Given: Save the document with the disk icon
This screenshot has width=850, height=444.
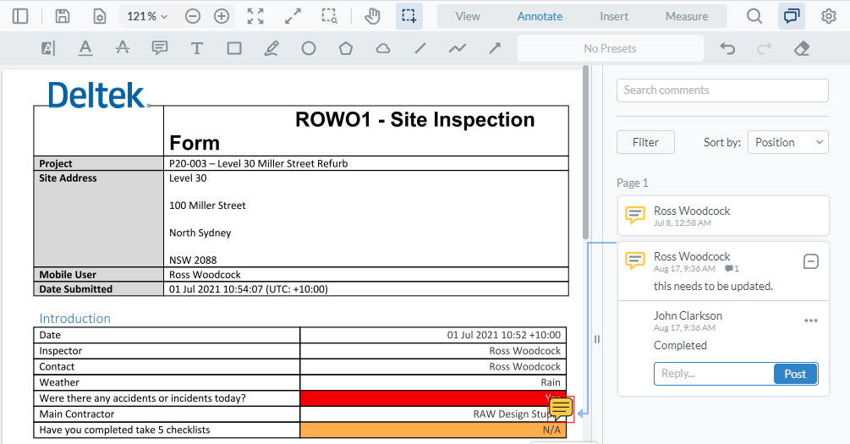Looking at the screenshot, I should click(x=63, y=16).
